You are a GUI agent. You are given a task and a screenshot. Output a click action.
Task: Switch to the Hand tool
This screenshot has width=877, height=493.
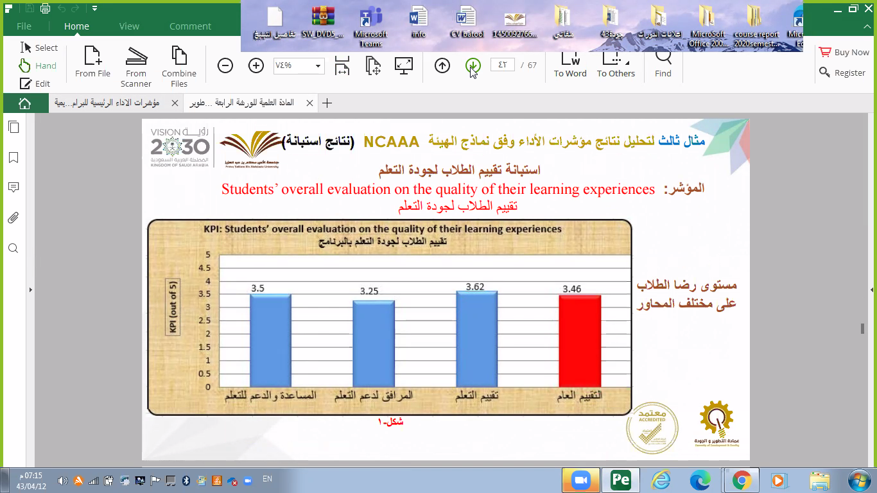point(39,65)
